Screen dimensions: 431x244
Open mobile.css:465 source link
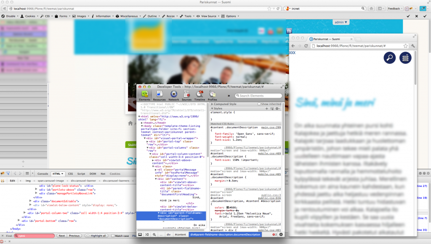[269, 174]
